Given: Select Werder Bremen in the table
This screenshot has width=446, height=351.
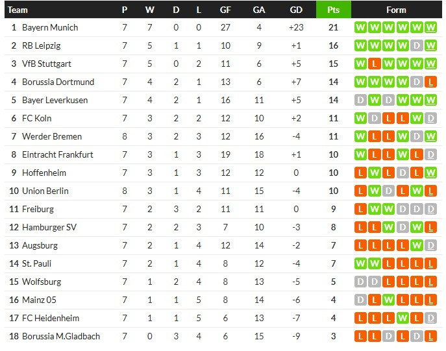Looking at the screenshot, I should pos(52,136).
